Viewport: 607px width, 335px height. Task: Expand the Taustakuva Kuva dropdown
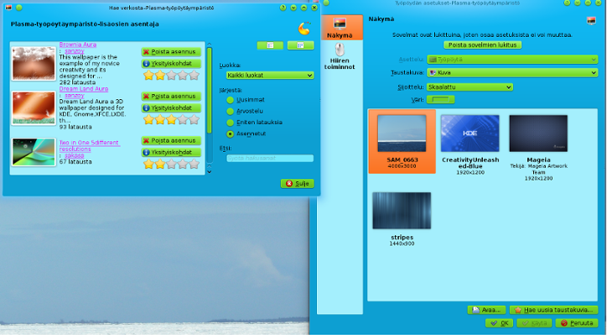click(x=512, y=72)
